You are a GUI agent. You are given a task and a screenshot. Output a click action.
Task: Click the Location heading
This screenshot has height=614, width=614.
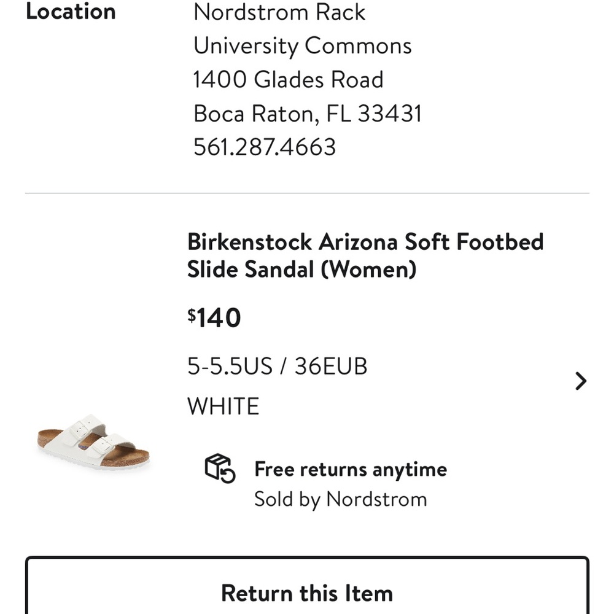click(x=71, y=11)
